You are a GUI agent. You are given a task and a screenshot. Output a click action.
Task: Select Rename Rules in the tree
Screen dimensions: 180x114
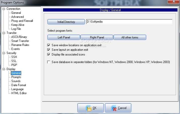point(20,45)
